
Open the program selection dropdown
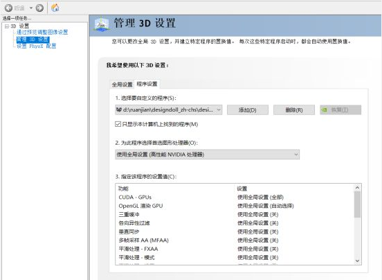[168, 110]
